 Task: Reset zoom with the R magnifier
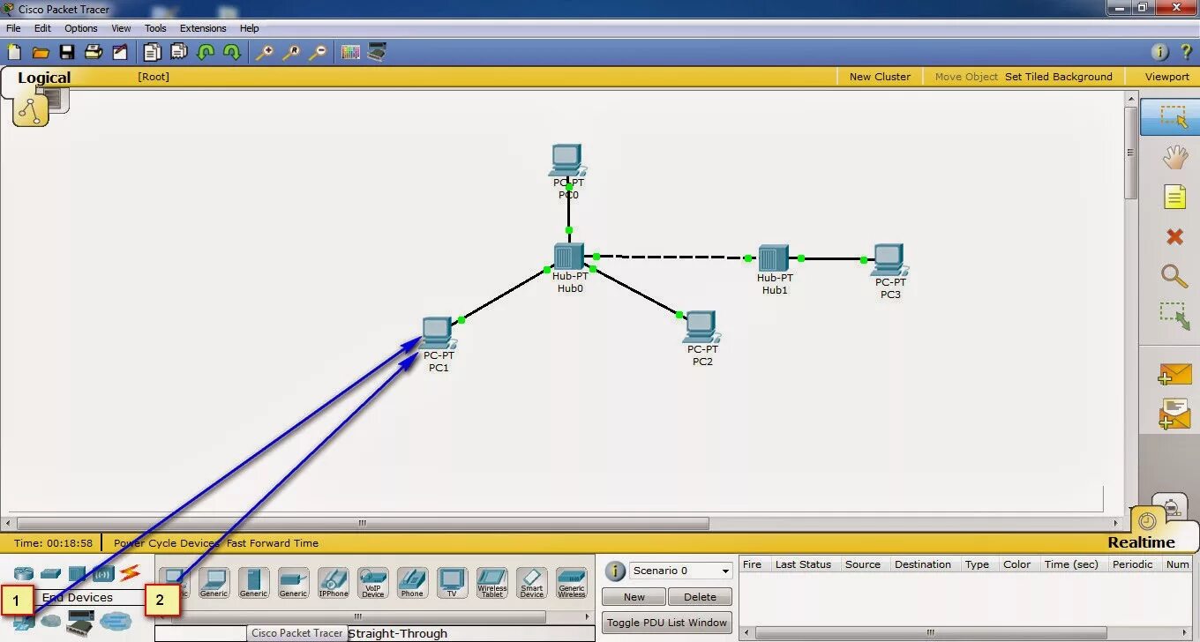coord(291,52)
